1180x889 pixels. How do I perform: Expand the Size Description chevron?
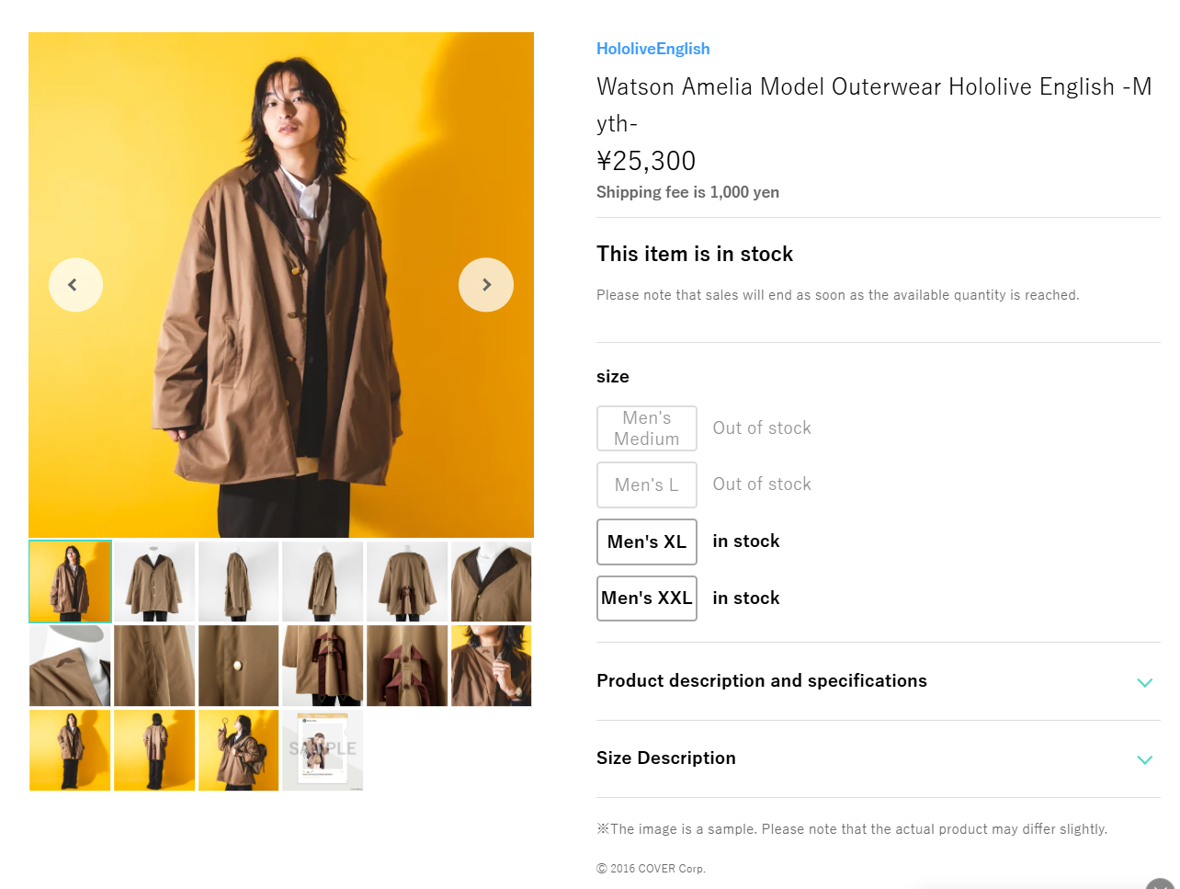pos(1144,759)
